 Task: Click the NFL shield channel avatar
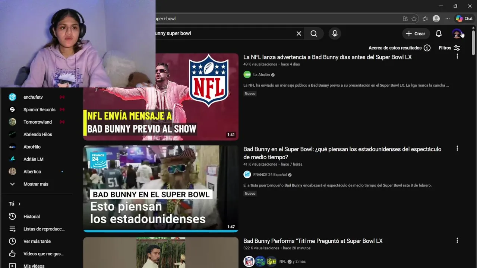(249, 261)
